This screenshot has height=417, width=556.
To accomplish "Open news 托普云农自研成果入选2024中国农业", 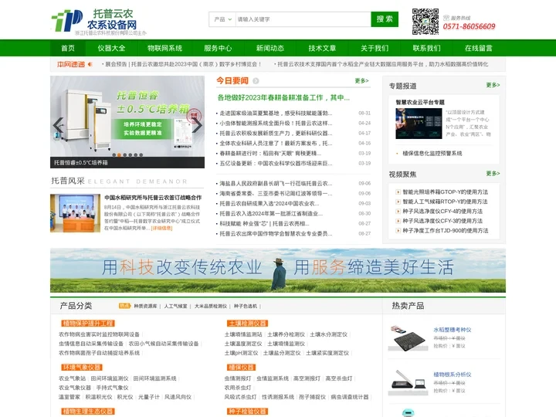I will coord(270,204).
